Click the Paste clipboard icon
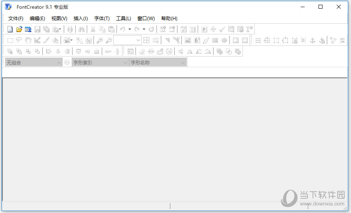 pyautogui.click(x=111, y=29)
